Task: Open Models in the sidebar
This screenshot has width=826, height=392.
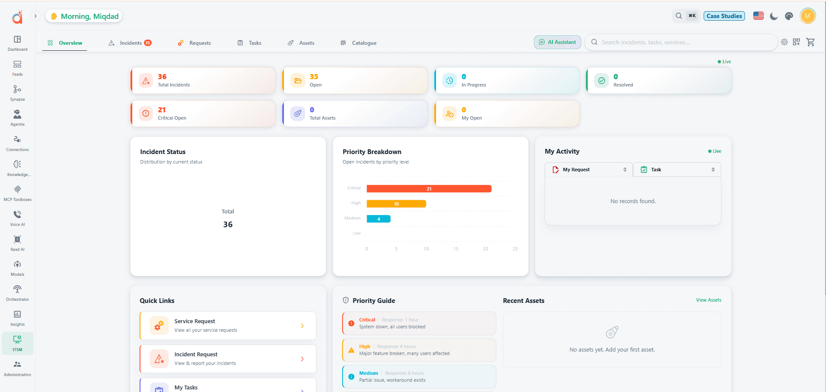Action: click(17, 268)
